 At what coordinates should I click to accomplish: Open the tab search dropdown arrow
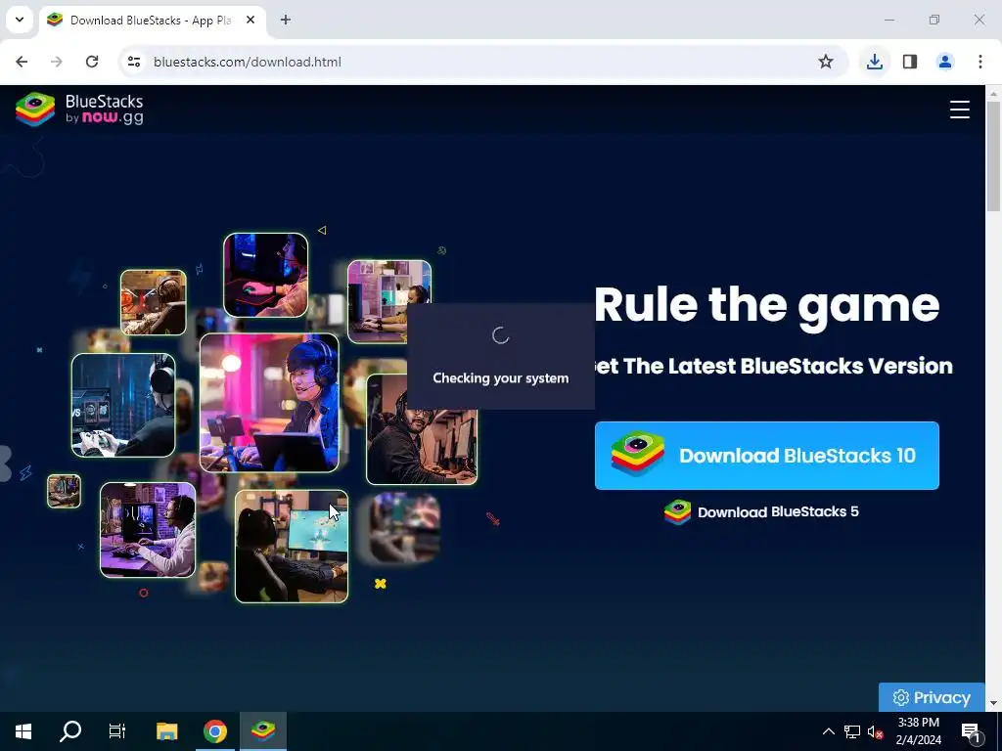pyautogui.click(x=20, y=20)
